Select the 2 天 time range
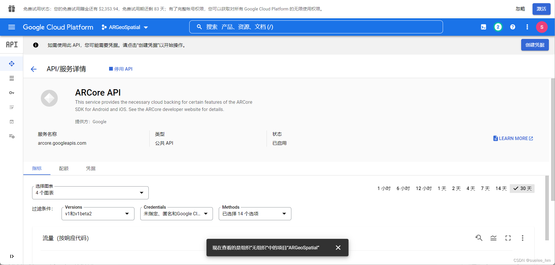The height and width of the screenshot is (265, 555). tap(456, 189)
